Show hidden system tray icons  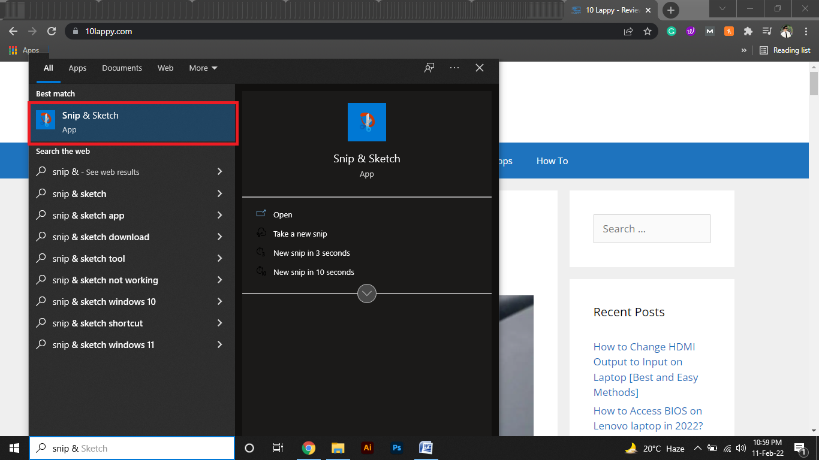pyautogui.click(x=698, y=448)
